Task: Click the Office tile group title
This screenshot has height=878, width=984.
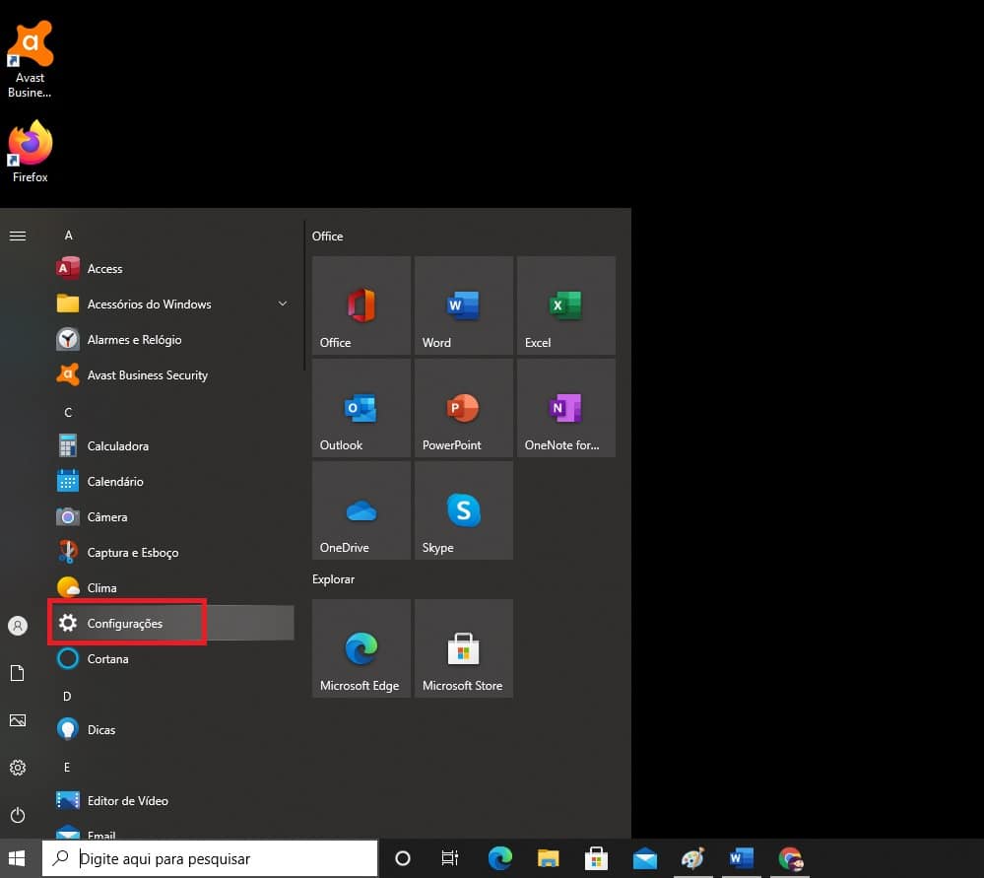Action: pos(328,236)
